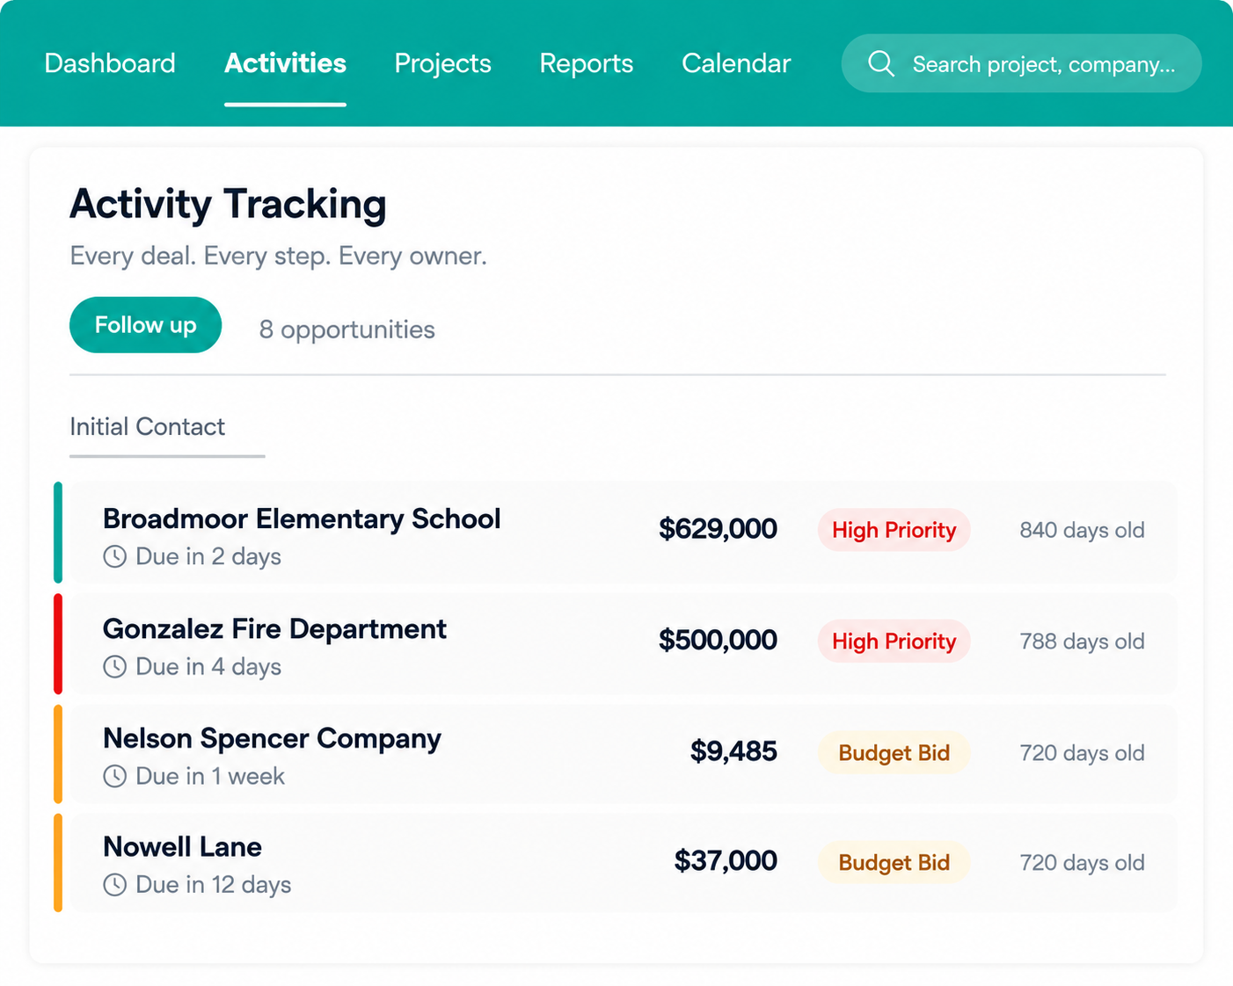Click the Due in 4 days text
The height and width of the screenshot is (986, 1233).
tap(208, 667)
